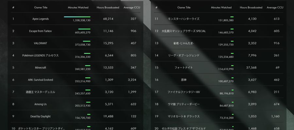Screen dimensions: 294x130
Task: Select minutes watched value 203,512,930
Action: pos(83,106)
